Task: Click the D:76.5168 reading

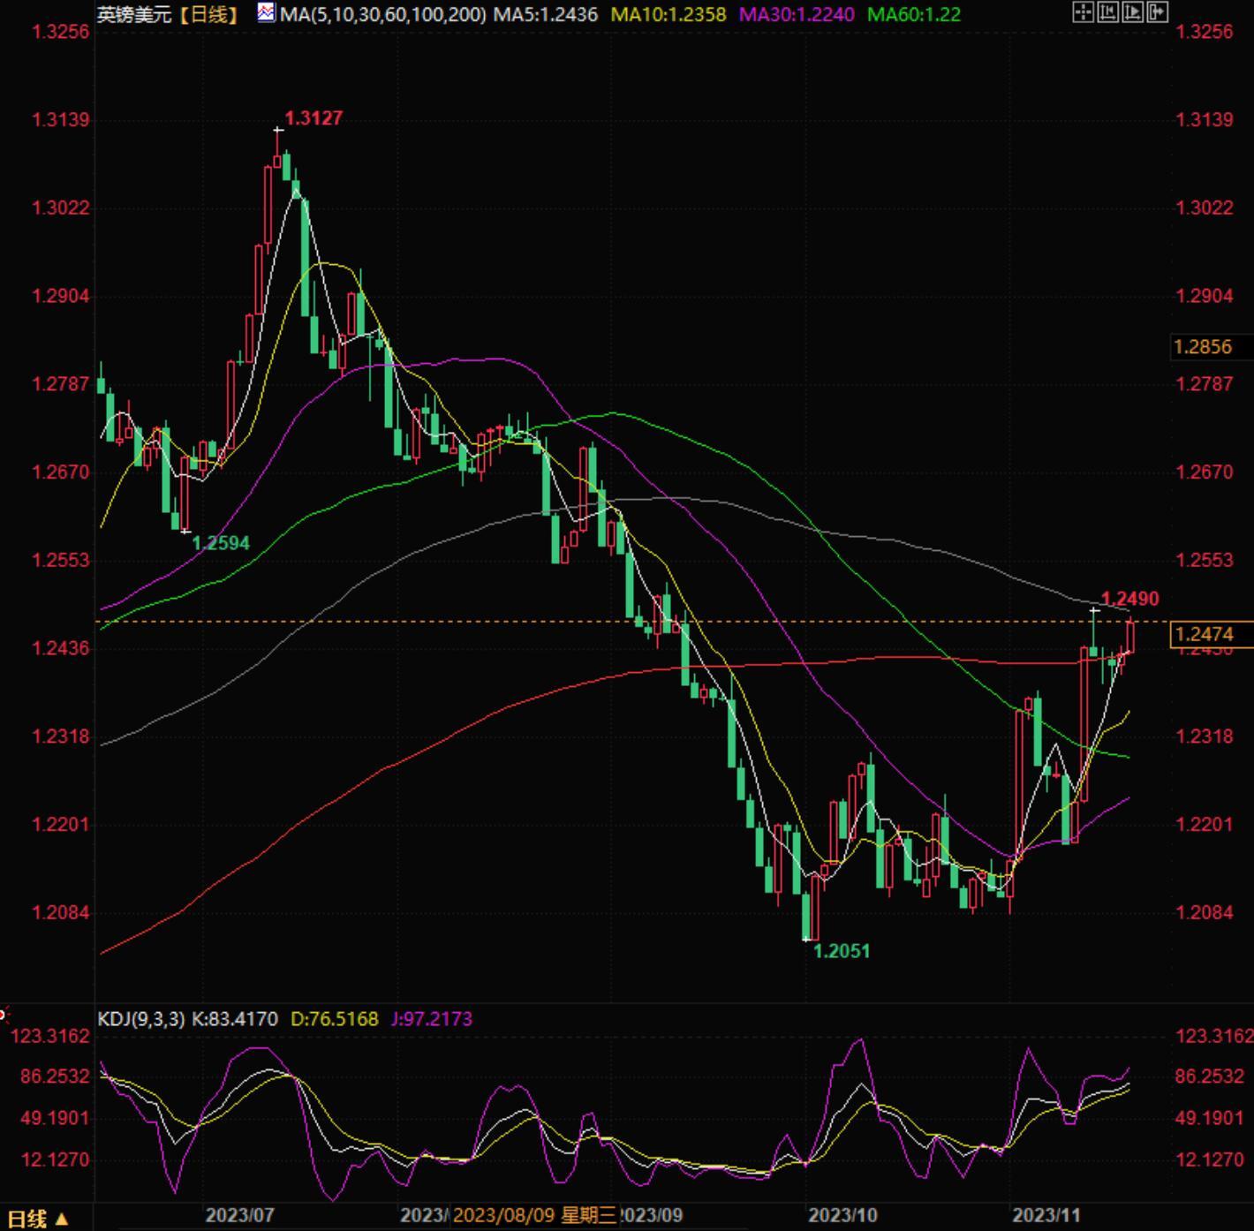Action: coord(335,1019)
